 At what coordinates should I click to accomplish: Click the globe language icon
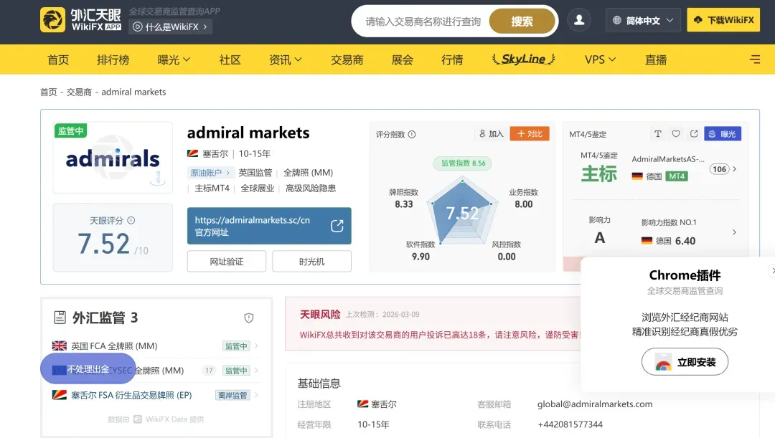pos(617,20)
